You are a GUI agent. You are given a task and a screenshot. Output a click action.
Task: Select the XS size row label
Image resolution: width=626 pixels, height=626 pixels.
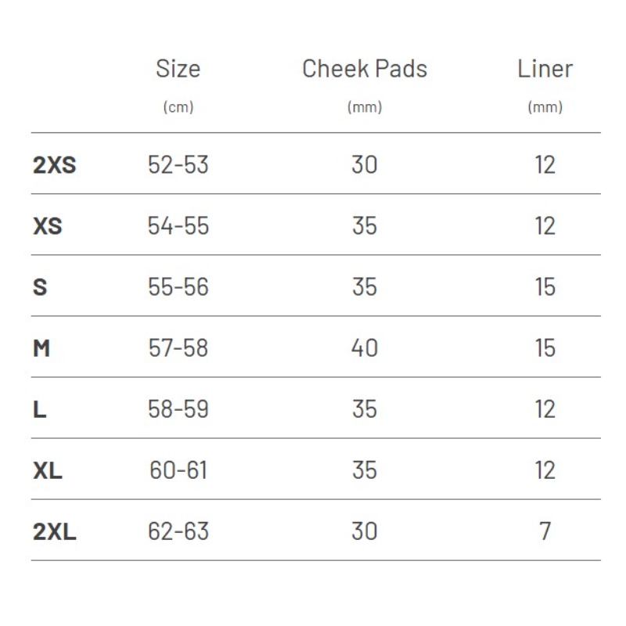48,225
